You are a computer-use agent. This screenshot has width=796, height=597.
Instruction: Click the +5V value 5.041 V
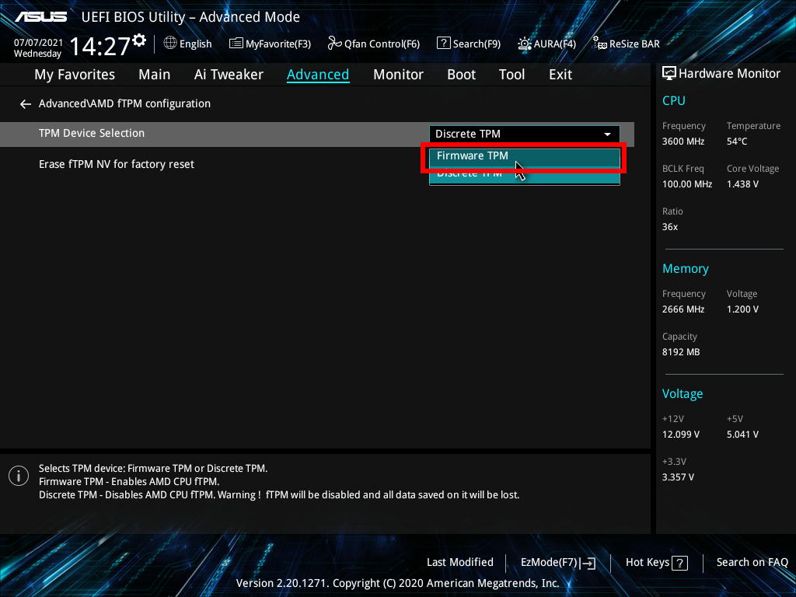pos(742,435)
